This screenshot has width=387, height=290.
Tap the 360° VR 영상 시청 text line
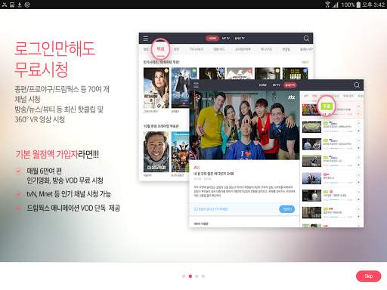40,119
